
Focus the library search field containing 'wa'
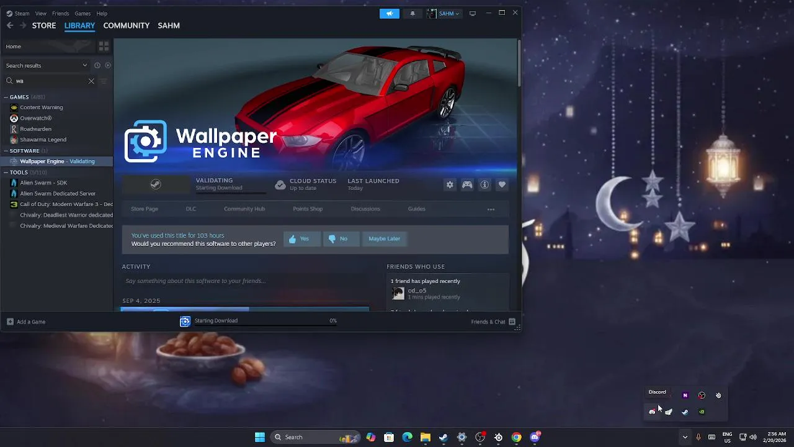point(50,81)
